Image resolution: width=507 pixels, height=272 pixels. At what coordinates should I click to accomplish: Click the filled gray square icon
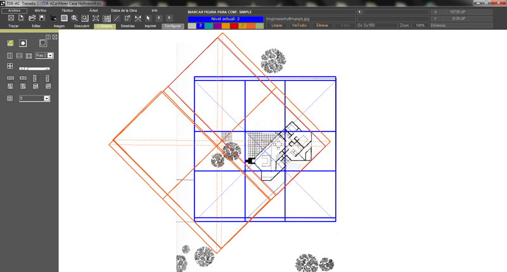click(64, 18)
